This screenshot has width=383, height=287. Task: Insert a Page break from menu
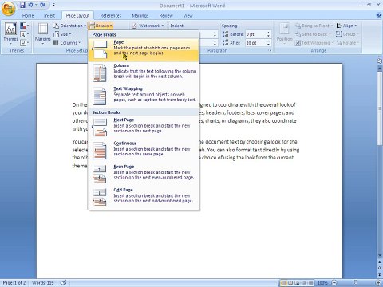tap(144, 49)
